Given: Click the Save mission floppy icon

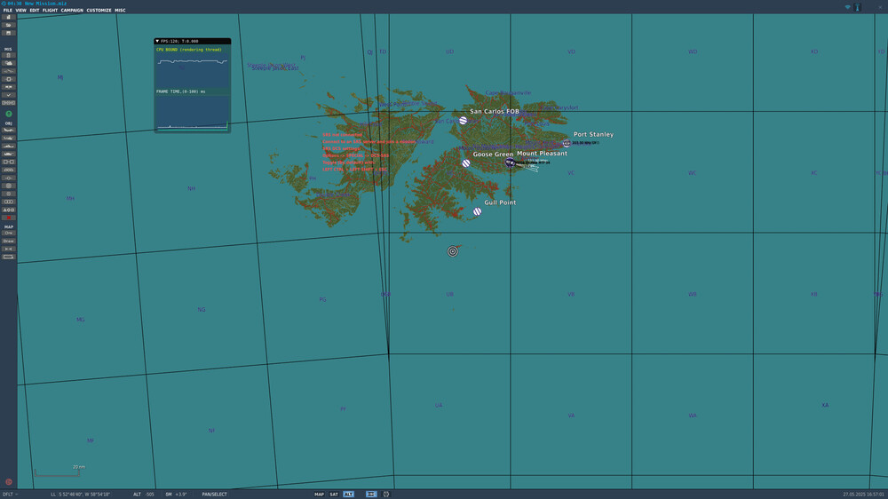Looking at the screenshot, I should click(9, 34).
